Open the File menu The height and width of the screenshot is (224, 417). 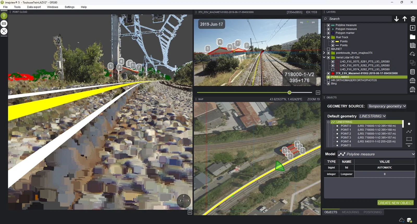(5, 7)
